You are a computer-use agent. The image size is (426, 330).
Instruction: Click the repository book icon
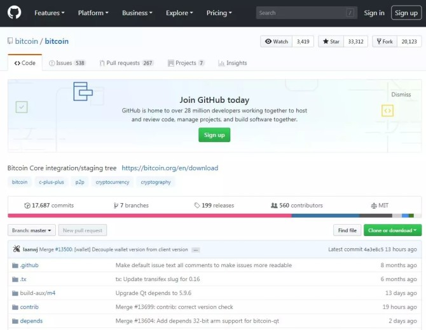click(x=10, y=41)
